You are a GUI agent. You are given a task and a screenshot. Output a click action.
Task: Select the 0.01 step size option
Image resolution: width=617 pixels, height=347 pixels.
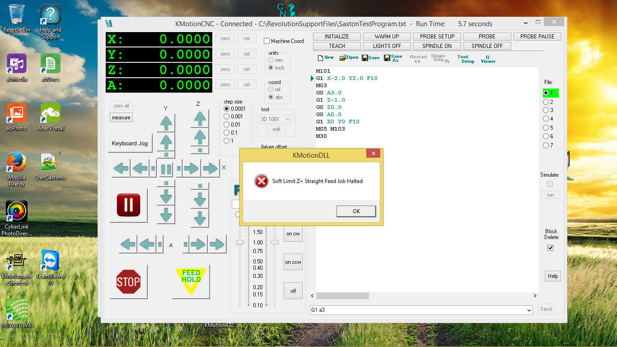pyautogui.click(x=227, y=125)
